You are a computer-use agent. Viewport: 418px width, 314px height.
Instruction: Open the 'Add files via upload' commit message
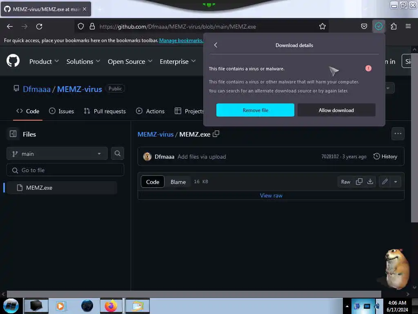click(x=202, y=157)
